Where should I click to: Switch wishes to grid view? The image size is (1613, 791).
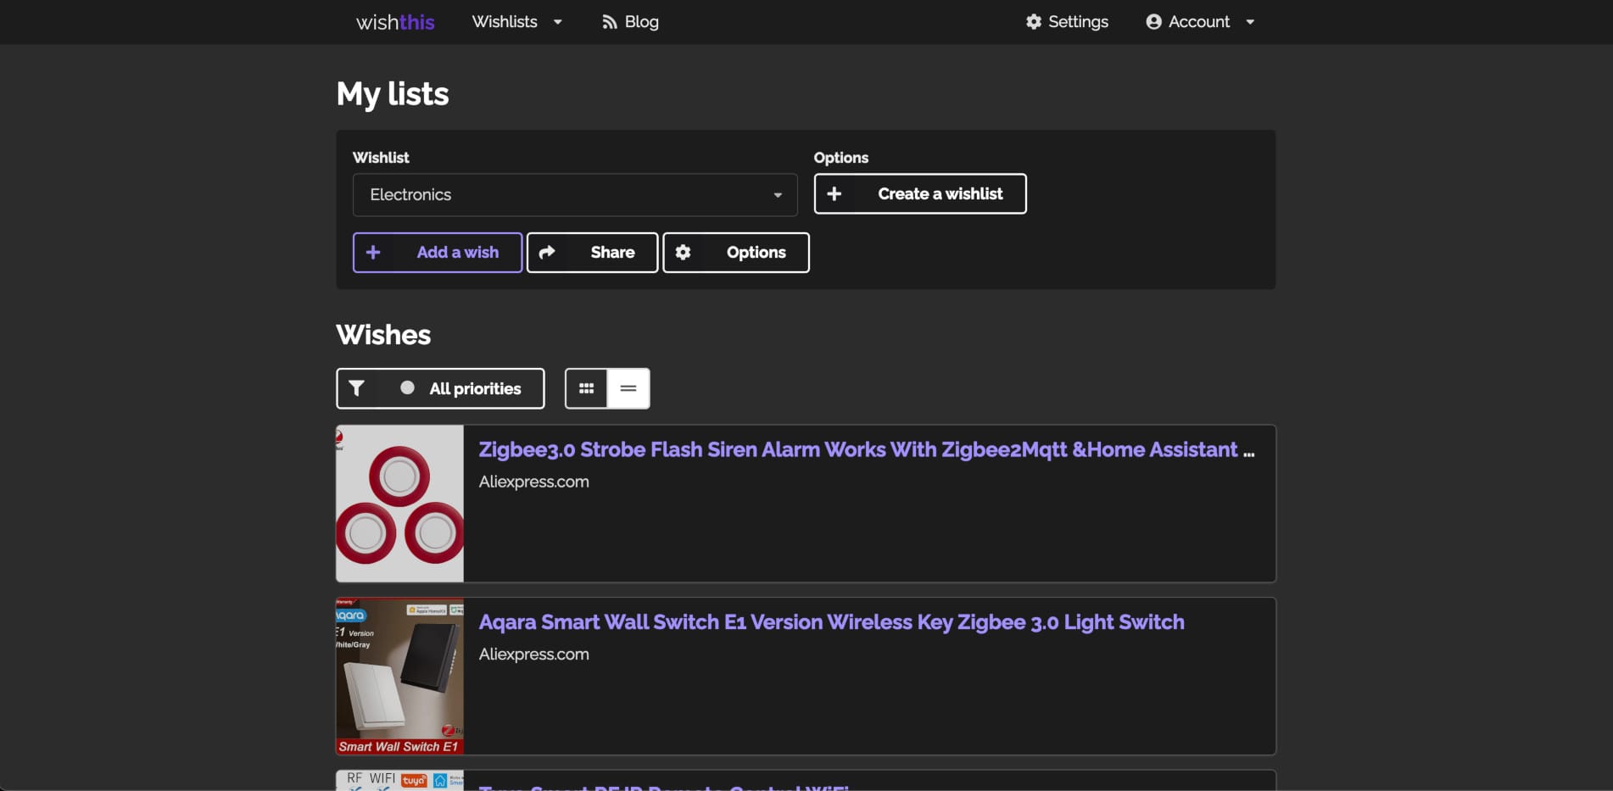click(586, 388)
